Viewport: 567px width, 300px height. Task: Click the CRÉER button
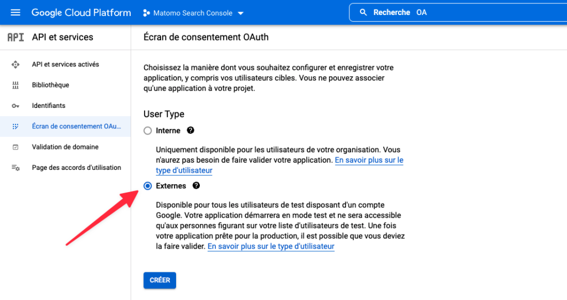coord(159,280)
